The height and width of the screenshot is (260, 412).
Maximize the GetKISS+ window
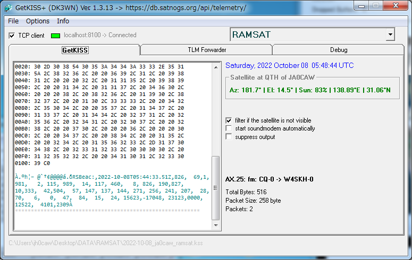(x=376, y=6)
